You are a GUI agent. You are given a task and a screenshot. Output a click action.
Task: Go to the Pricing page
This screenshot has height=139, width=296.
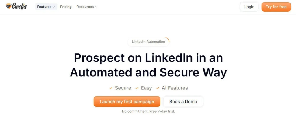(x=66, y=7)
